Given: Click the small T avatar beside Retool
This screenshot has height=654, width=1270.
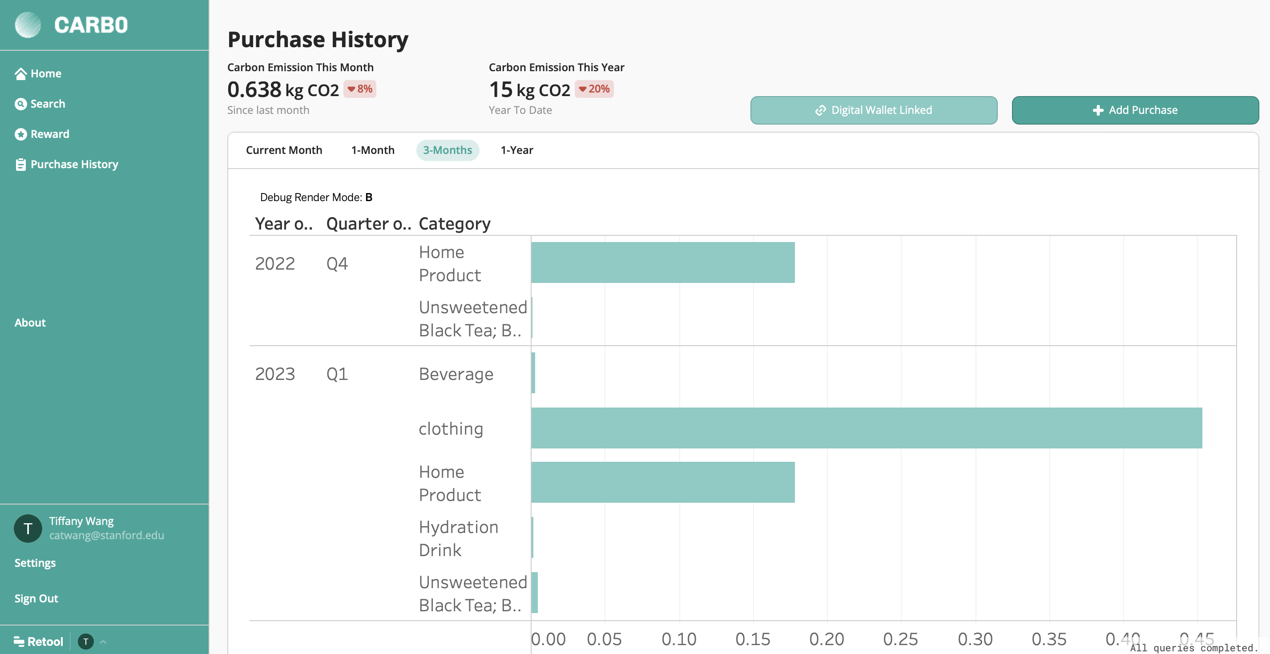Looking at the screenshot, I should pos(86,641).
